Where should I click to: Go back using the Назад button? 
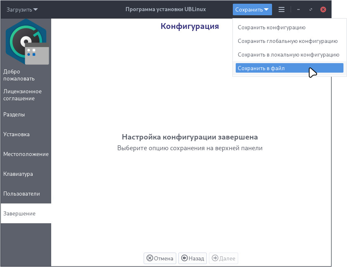pos(193,258)
